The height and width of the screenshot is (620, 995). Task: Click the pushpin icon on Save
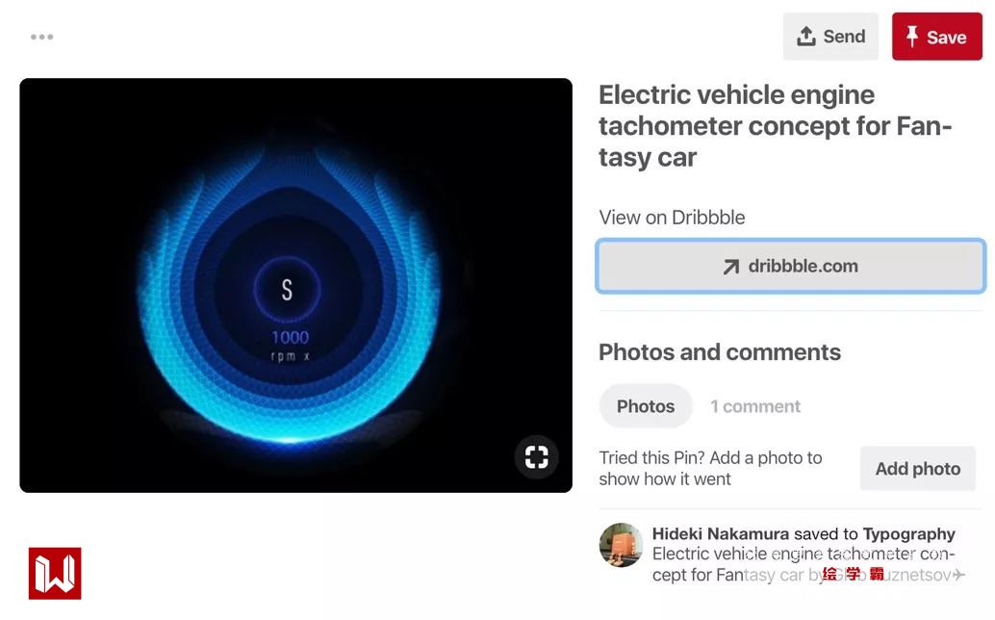(912, 37)
